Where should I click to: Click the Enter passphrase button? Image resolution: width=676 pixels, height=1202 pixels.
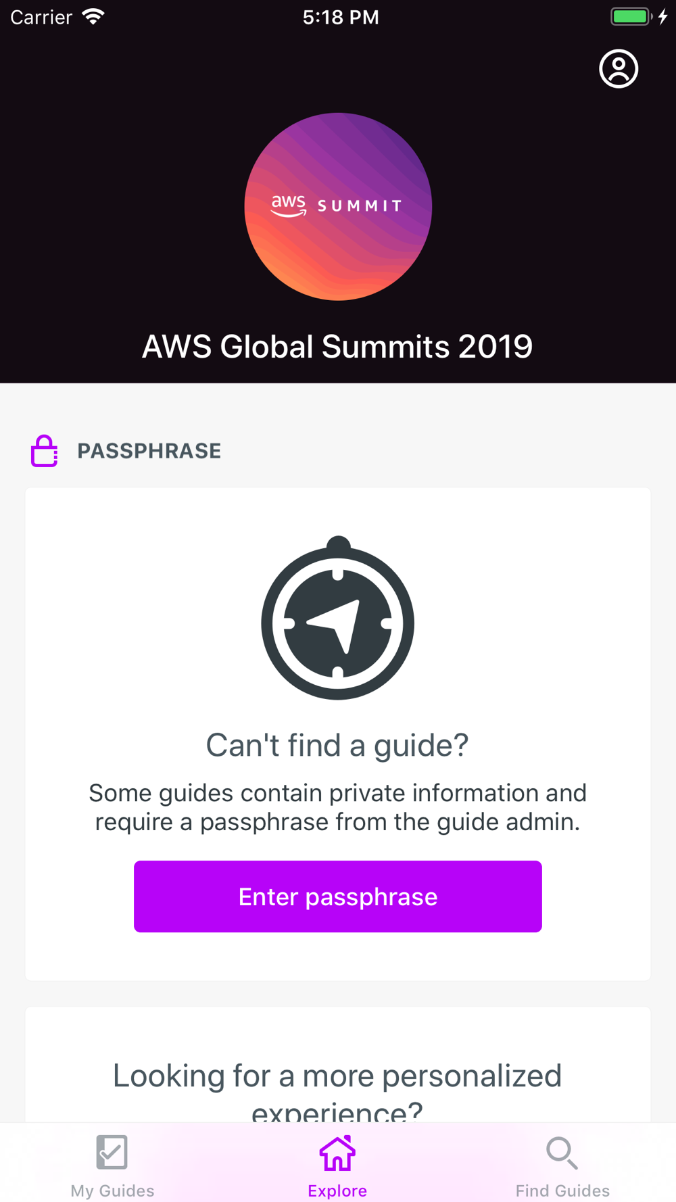[x=338, y=896]
